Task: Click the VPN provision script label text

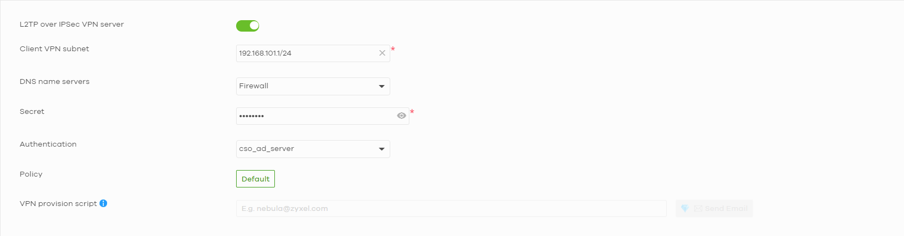Action: (x=58, y=204)
